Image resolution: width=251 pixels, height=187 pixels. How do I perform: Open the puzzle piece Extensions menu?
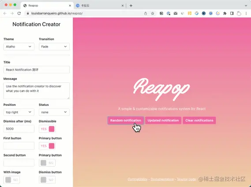point(225,13)
